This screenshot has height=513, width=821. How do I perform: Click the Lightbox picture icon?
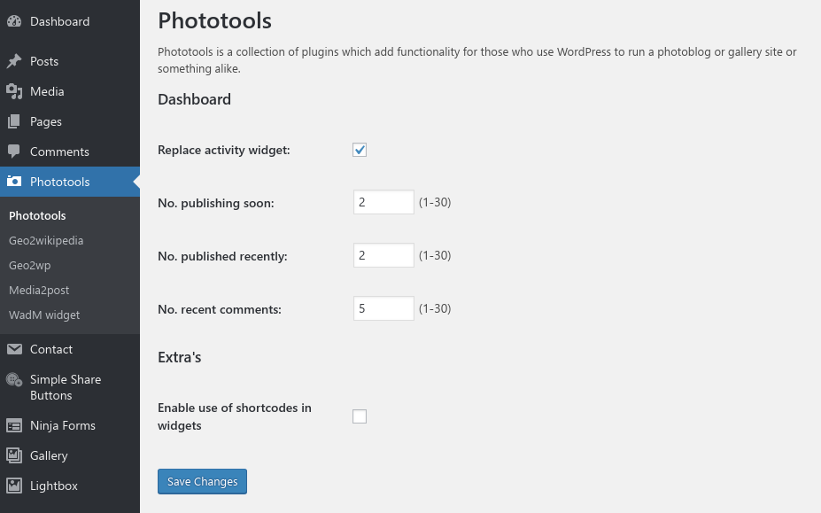coord(14,486)
